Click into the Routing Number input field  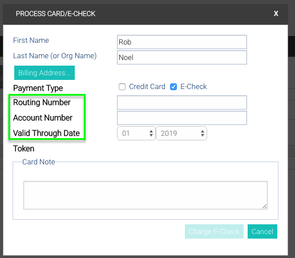(x=182, y=103)
